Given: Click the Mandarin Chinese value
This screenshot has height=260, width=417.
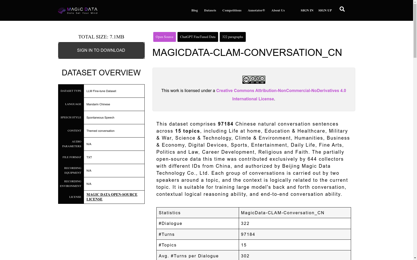Looking at the screenshot, I should (98, 104).
